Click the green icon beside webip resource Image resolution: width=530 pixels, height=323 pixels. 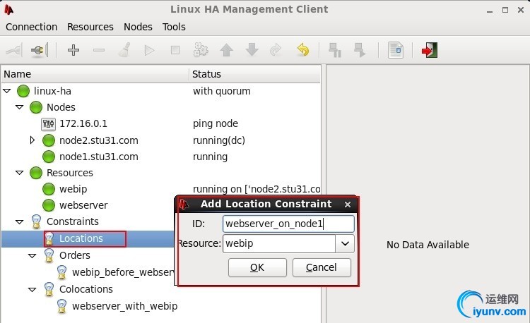click(49, 189)
